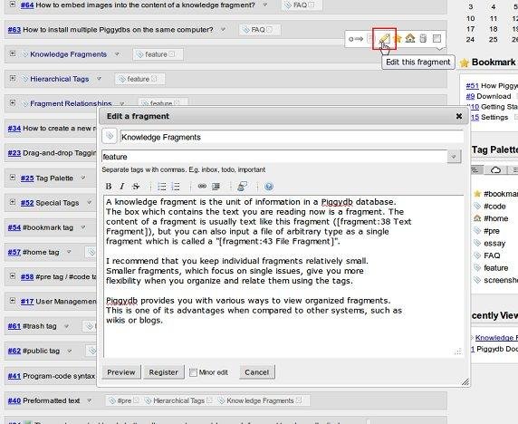The image size is (518, 424).
Task: Open the #57 #home tag fragment link
Action: pos(14,252)
